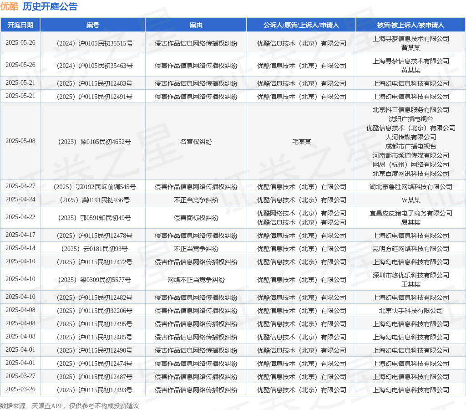The image size is (466, 410).
Task: Click defendant 昆明方延网络科技有限公司
Action: pyautogui.click(x=411, y=249)
